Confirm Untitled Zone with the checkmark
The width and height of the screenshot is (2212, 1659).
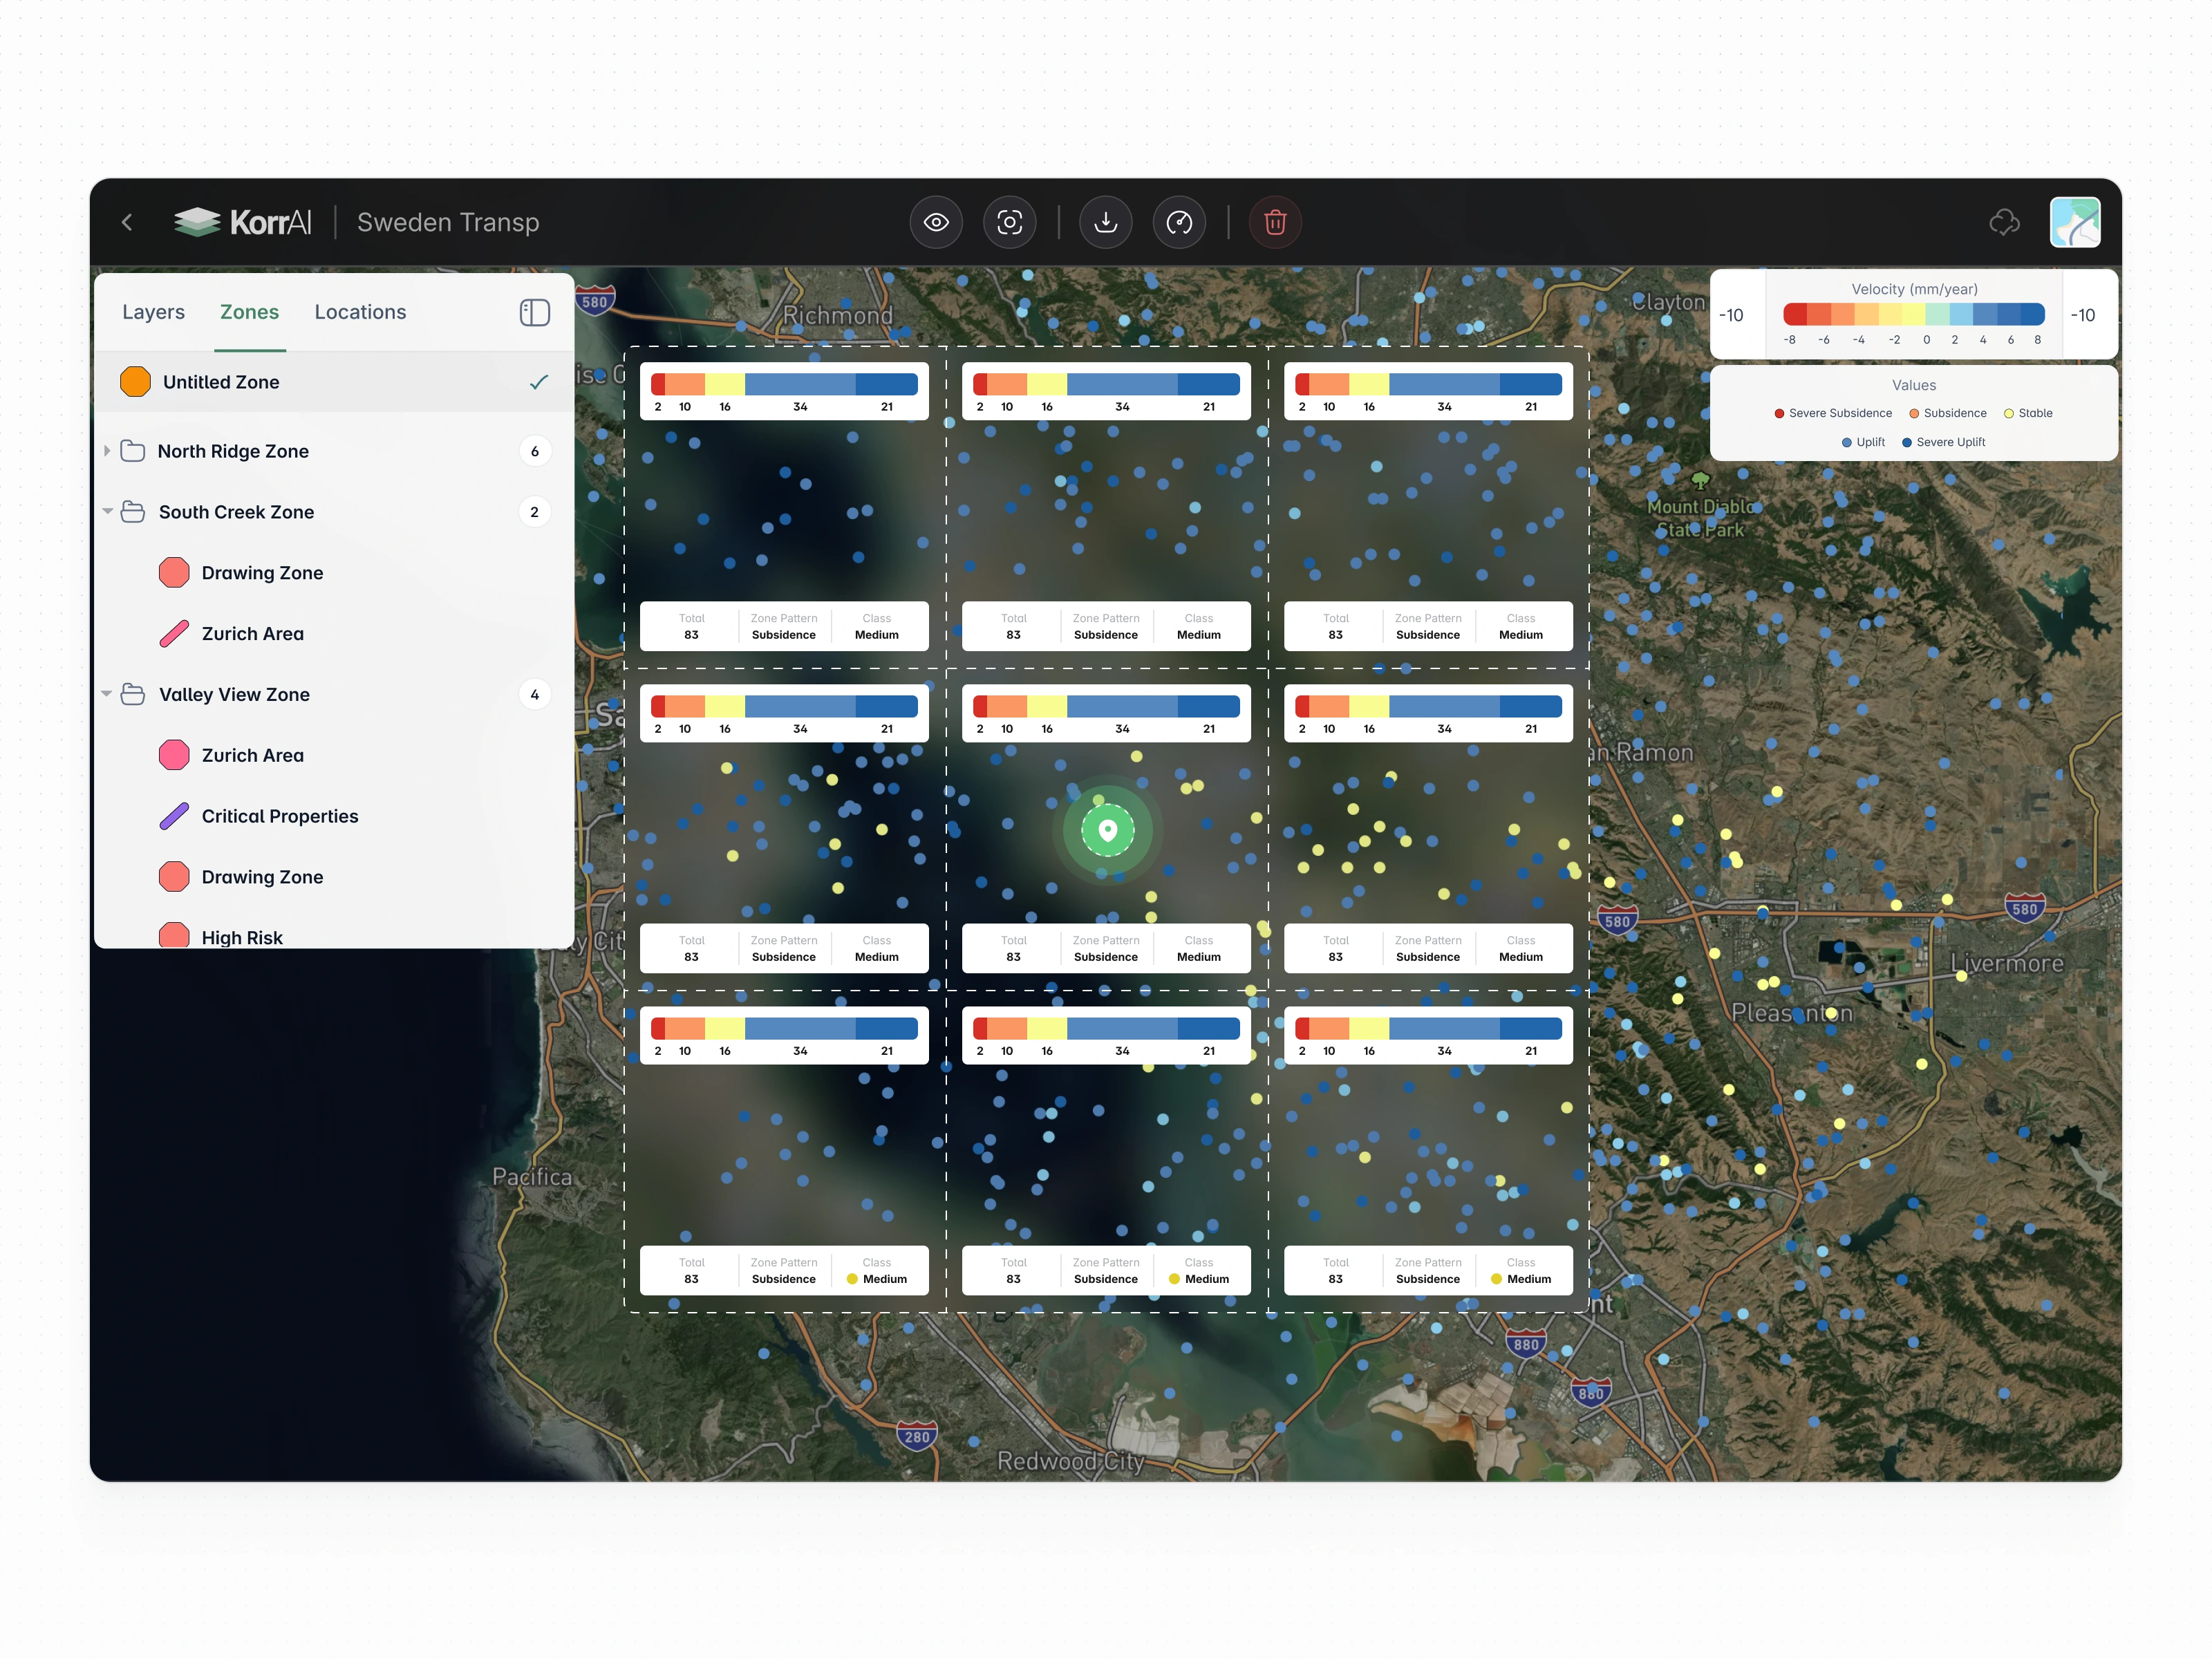click(x=538, y=382)
